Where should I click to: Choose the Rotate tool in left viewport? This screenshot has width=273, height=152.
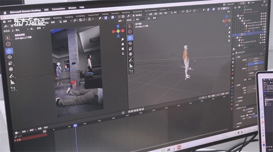click(9, 57)
